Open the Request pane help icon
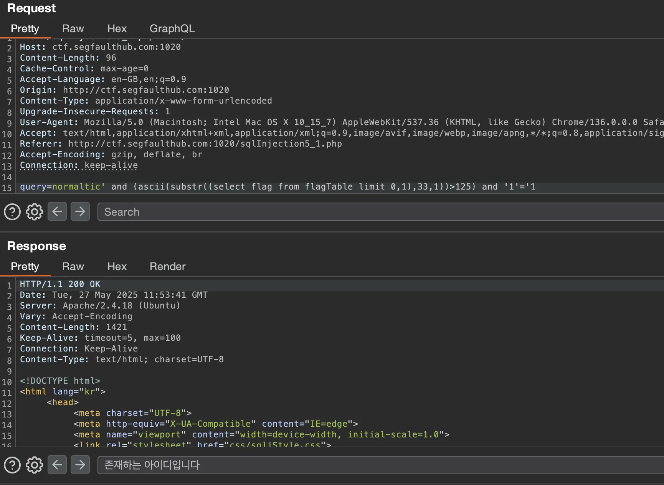 (12, 212)
